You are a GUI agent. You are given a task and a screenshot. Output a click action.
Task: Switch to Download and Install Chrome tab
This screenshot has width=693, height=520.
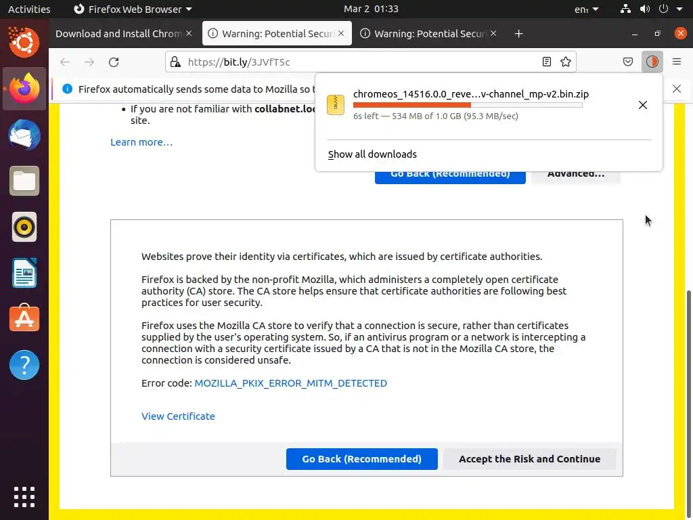tap(118, 34)
